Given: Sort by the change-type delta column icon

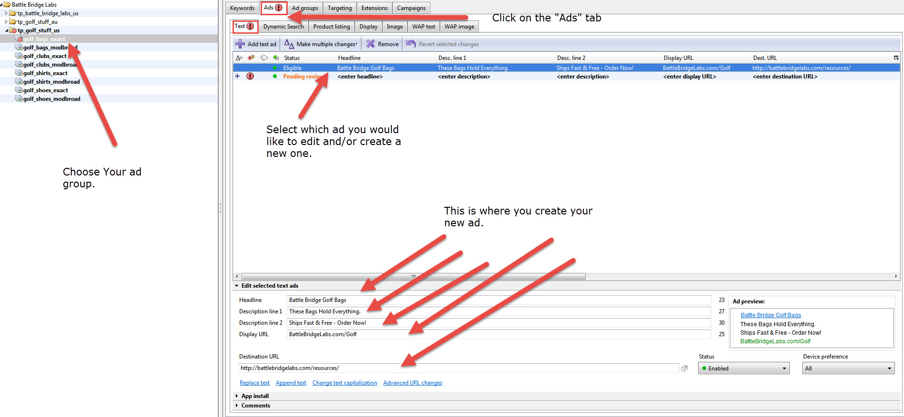Looking at the screenshot, I should (239, 58).
